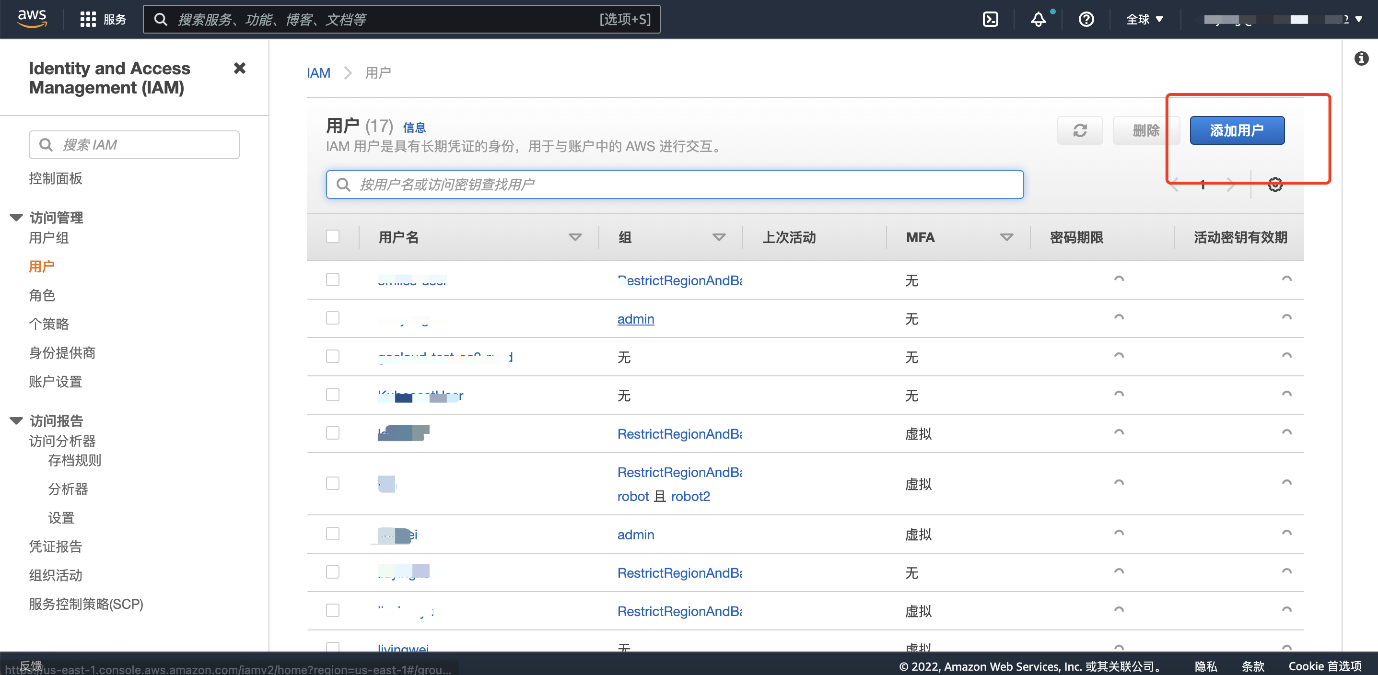This screenshot has height=675, width=1378.
Task: Open 条款 link in footer
Action: click(x=1253, y=666)
